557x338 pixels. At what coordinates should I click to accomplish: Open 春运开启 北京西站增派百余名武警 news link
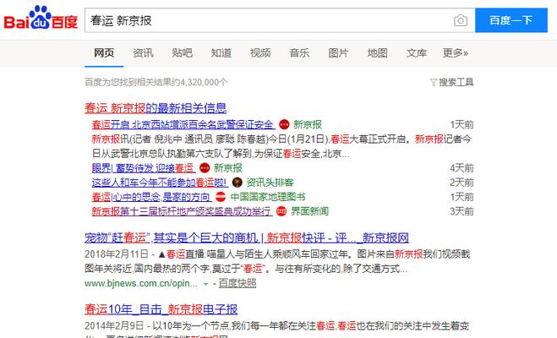183,124
